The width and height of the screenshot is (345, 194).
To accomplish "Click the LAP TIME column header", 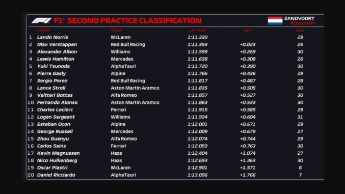I will click(x=197, y=31).
